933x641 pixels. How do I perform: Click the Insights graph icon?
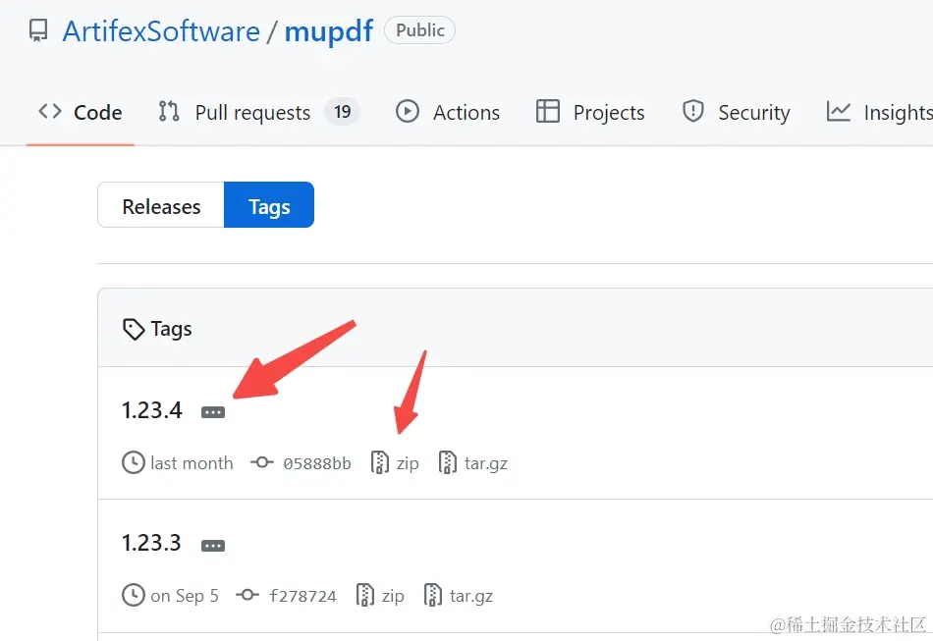839,111
